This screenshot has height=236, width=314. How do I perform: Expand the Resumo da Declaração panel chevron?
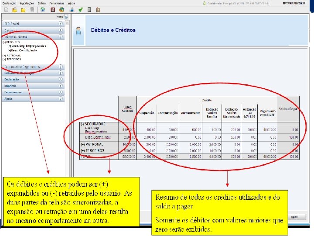pos(61,73)
